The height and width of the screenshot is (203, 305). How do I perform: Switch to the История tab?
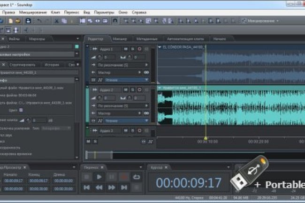(x=52, y=65)
